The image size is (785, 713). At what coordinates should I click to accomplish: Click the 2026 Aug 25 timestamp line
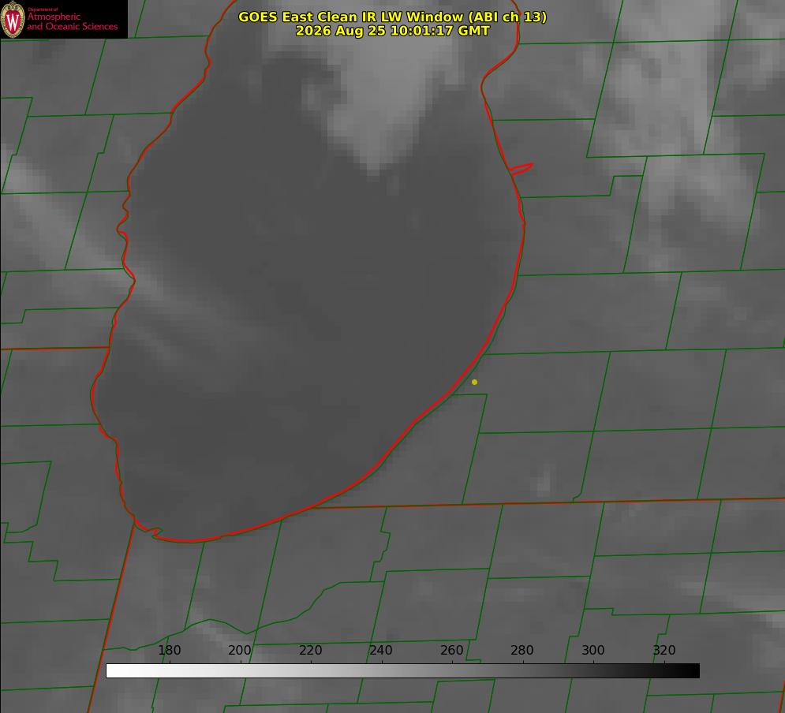click(x=393, y=31)
